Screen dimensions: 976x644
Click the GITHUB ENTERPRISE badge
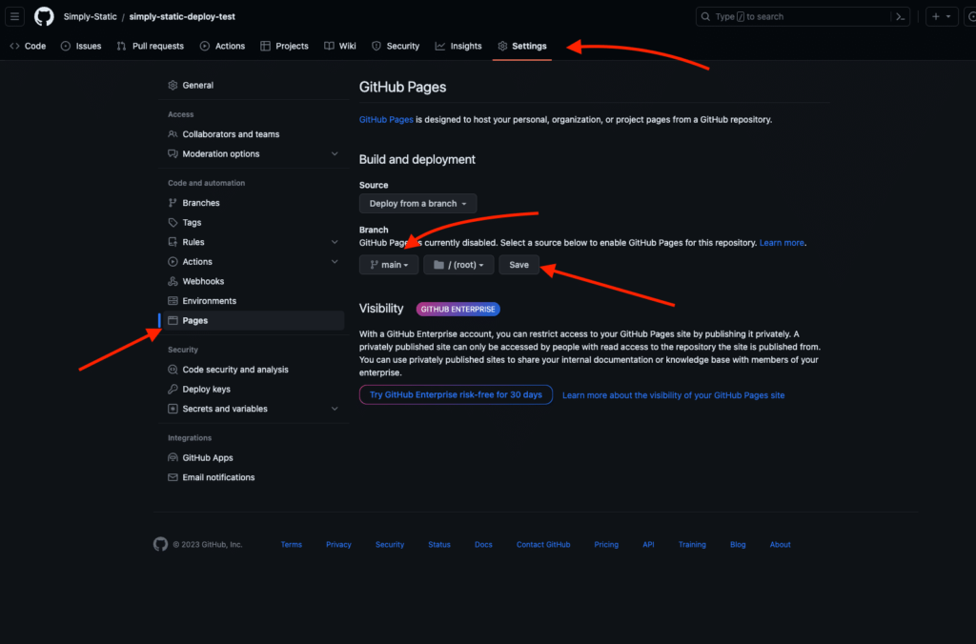click(x=457, y=310)
